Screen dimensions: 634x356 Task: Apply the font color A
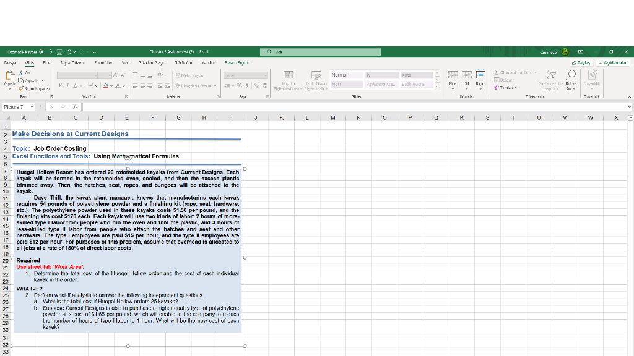[x=118, y=85]
